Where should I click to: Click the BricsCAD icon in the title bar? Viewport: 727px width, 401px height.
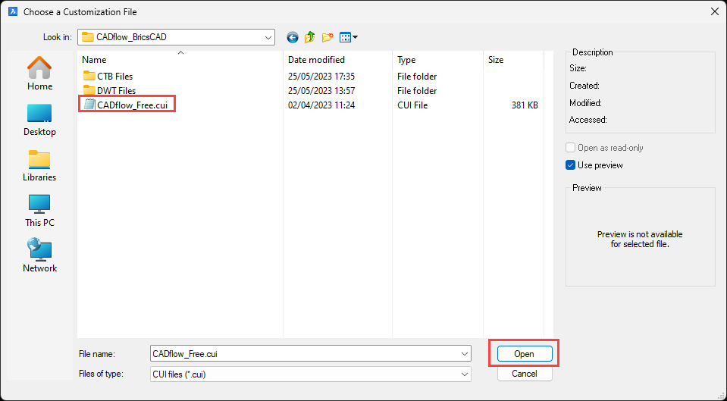click(13, 11)
